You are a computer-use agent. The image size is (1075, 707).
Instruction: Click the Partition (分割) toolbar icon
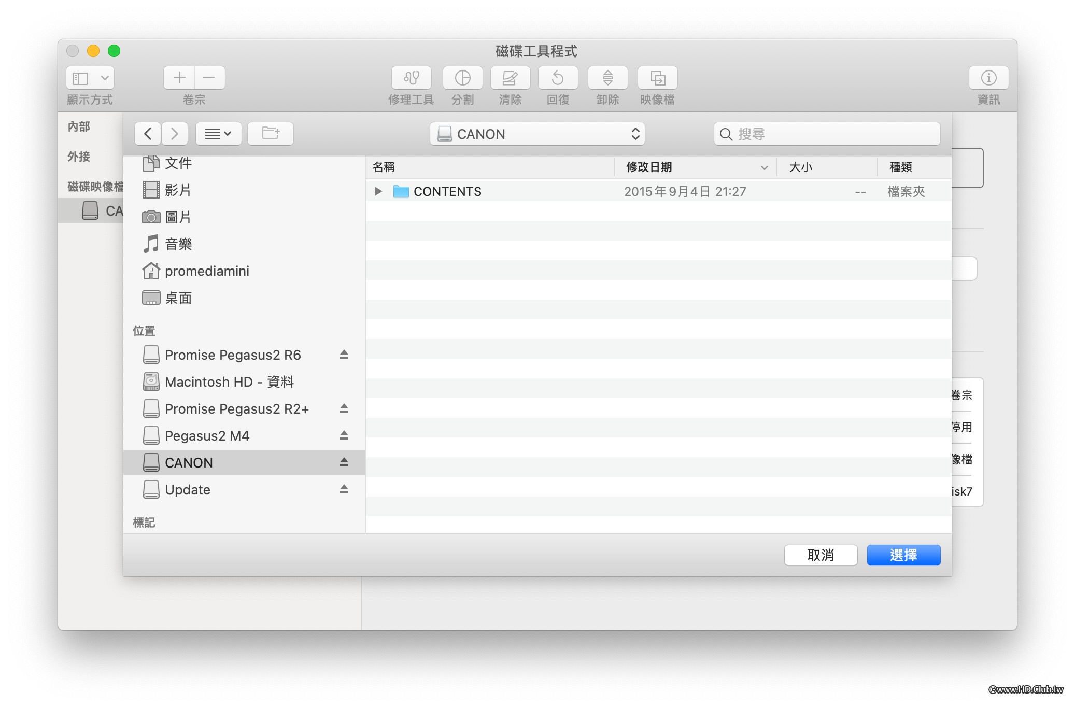click(x=462, y=78)
